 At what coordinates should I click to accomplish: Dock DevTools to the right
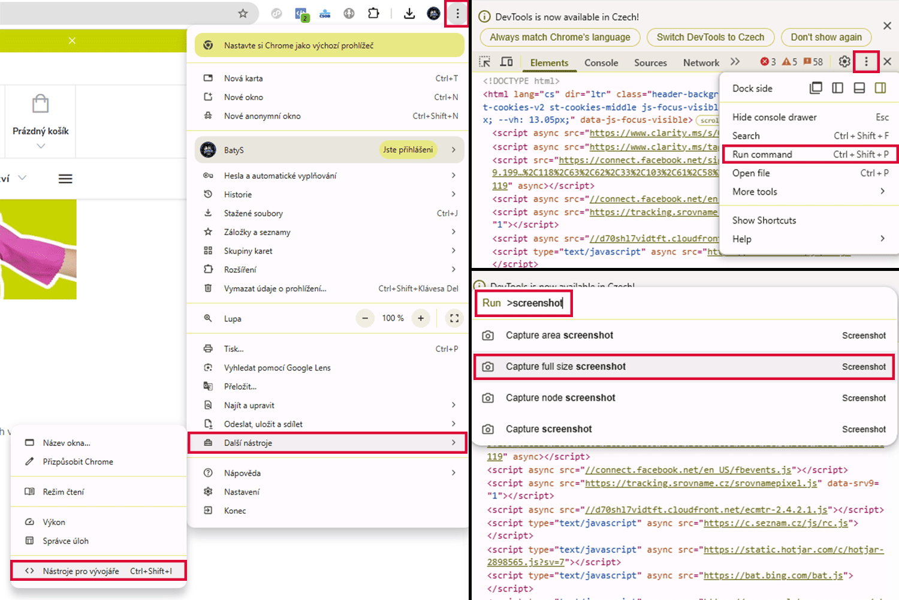coord(880,88)
